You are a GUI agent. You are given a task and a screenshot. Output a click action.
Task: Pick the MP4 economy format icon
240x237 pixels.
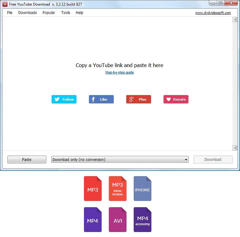click(142, 219)
